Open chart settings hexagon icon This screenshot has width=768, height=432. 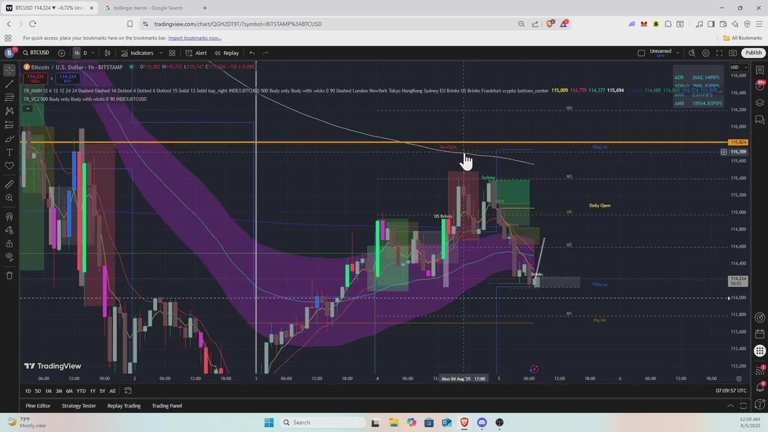pos(706,53)
